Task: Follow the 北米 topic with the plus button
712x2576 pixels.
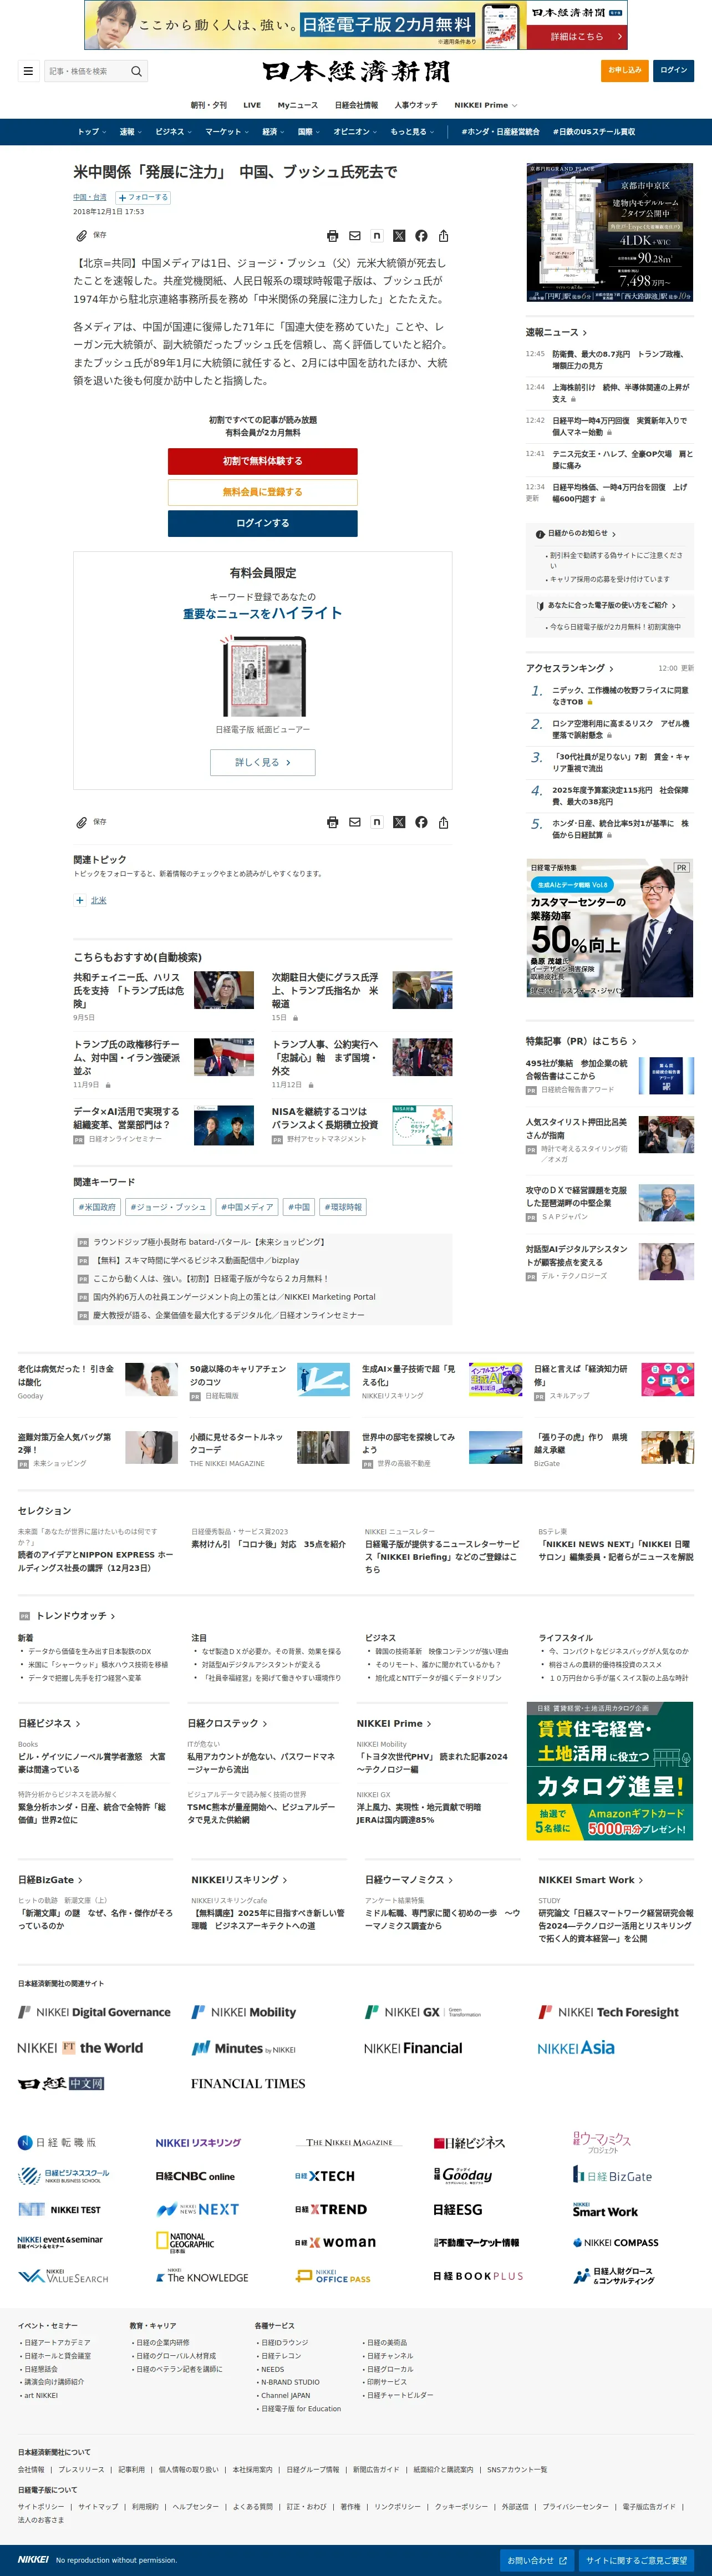Action: coord(80,900)
